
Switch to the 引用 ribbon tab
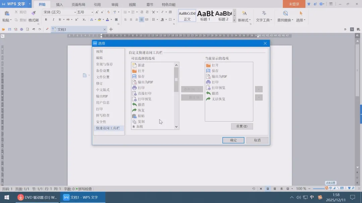point(97,5)
